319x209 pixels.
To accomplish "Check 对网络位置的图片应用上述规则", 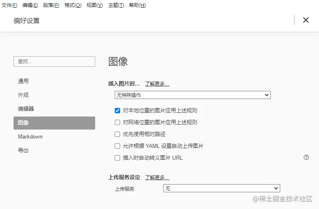I will click(x=117, y=122).
